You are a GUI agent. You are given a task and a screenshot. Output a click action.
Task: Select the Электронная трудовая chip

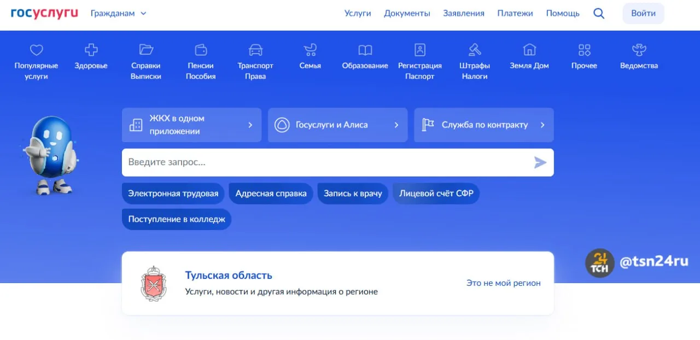click(173, 194)
